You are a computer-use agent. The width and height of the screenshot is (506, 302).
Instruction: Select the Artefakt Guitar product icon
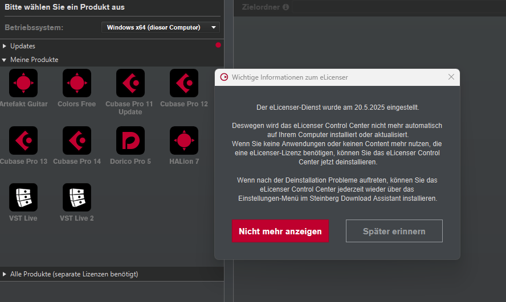tap(23, 83)
